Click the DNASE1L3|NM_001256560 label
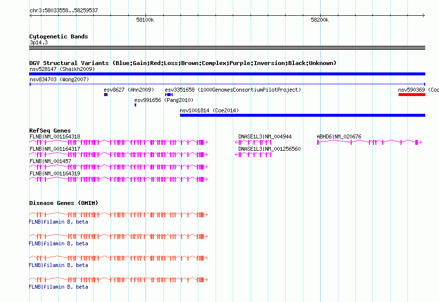This screenshot has width=439, height=302. 269,149
